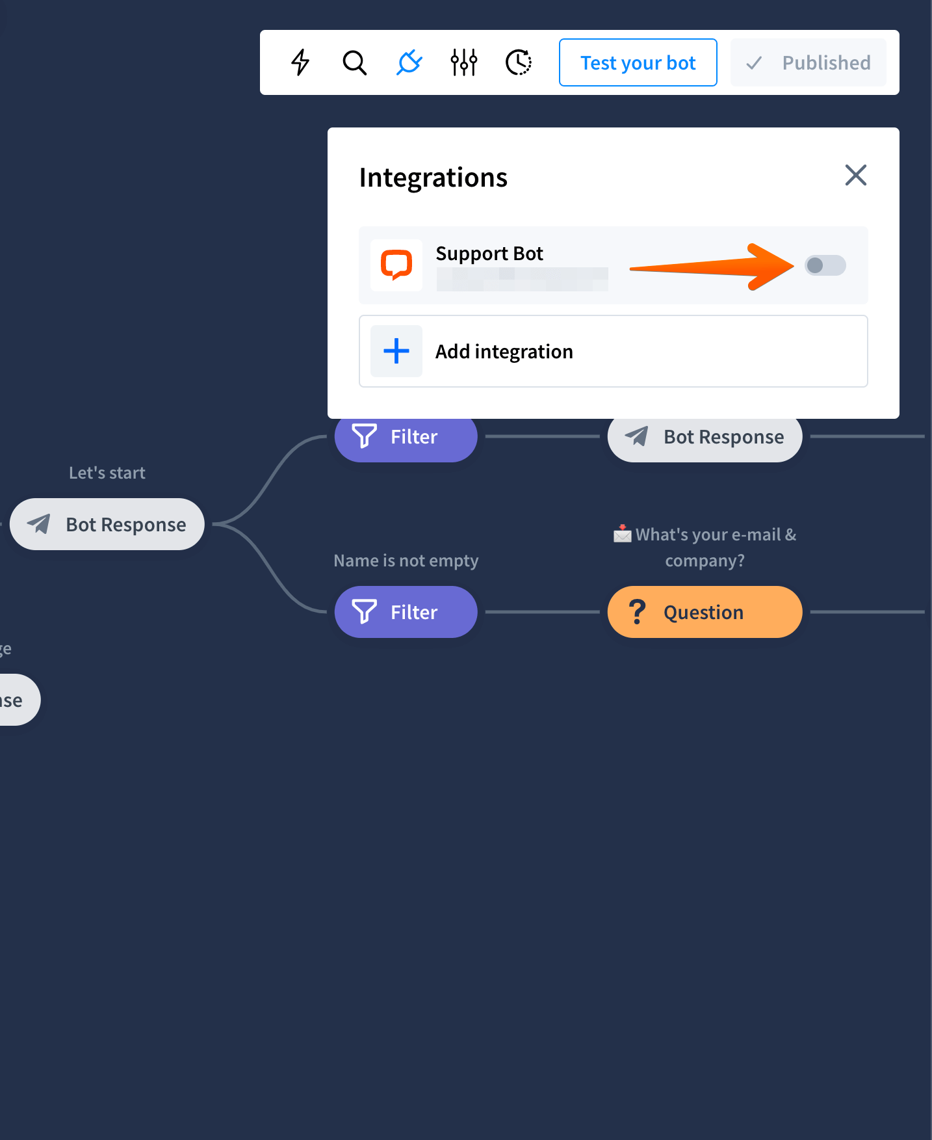
Task: Click the orange LiveChat bubble icon
Action: pos(396,265)
